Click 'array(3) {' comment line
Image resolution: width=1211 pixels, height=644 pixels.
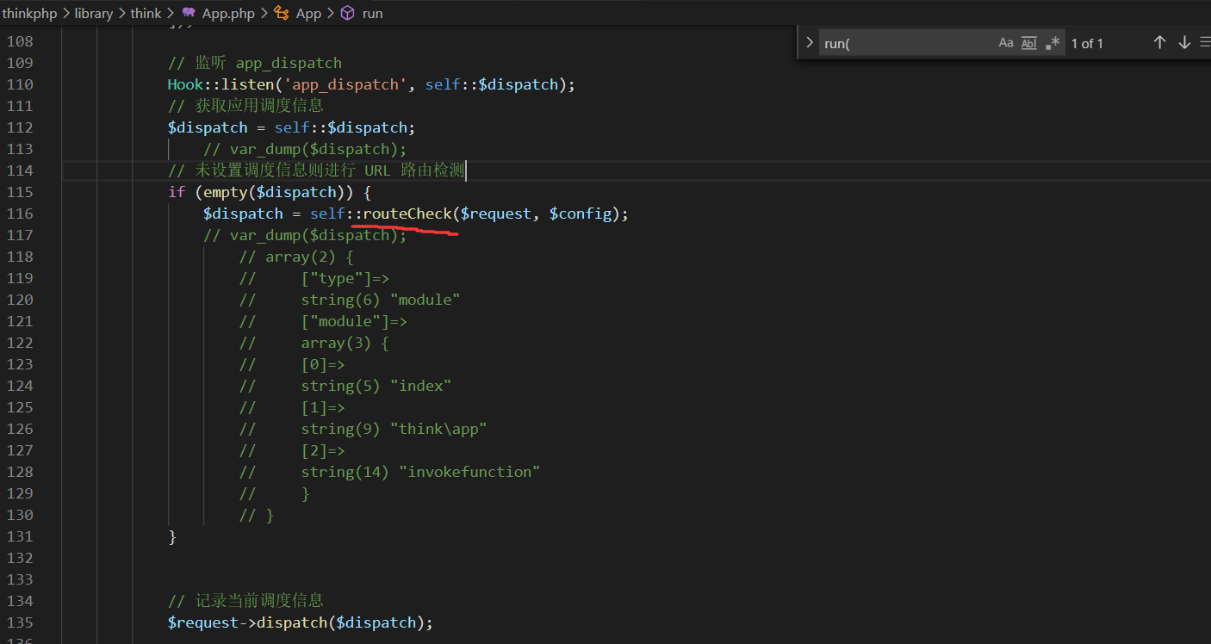point(345,343)
